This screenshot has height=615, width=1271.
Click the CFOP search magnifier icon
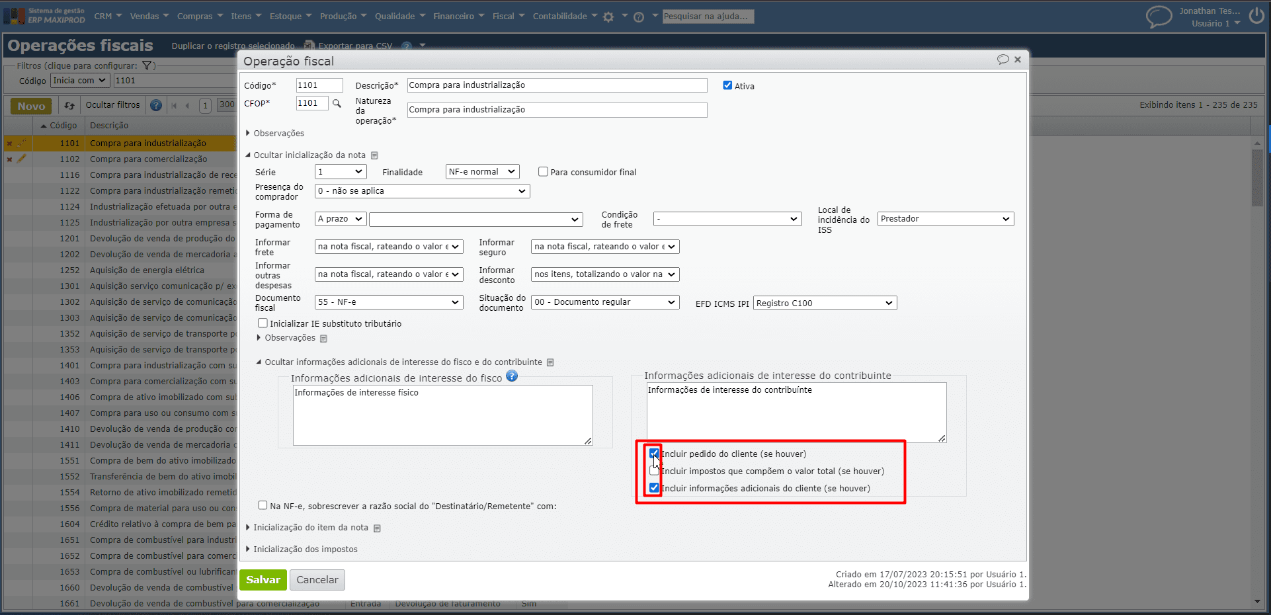pyautogui.click(x=337, y=103)
